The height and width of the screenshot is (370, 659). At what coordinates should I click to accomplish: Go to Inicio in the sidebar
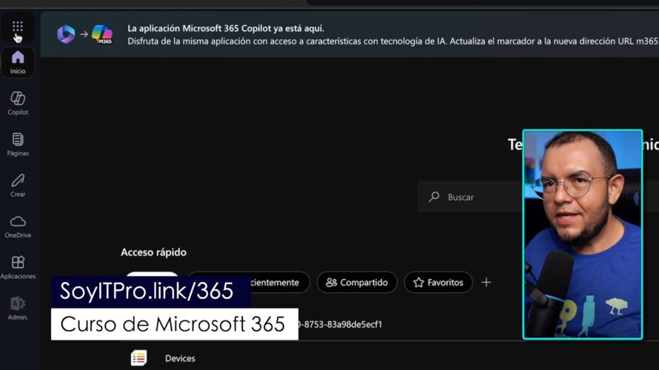point(18,63)
